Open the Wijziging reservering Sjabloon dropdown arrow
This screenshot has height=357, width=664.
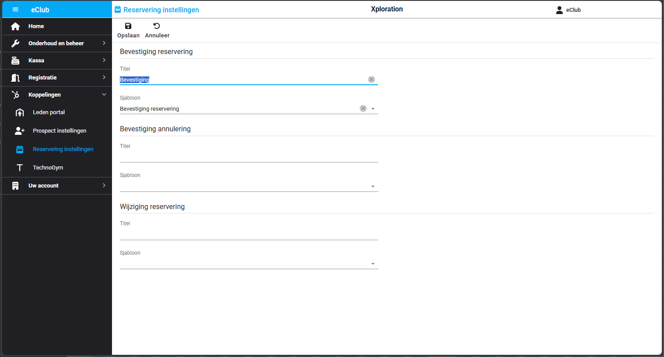point(373,264)
